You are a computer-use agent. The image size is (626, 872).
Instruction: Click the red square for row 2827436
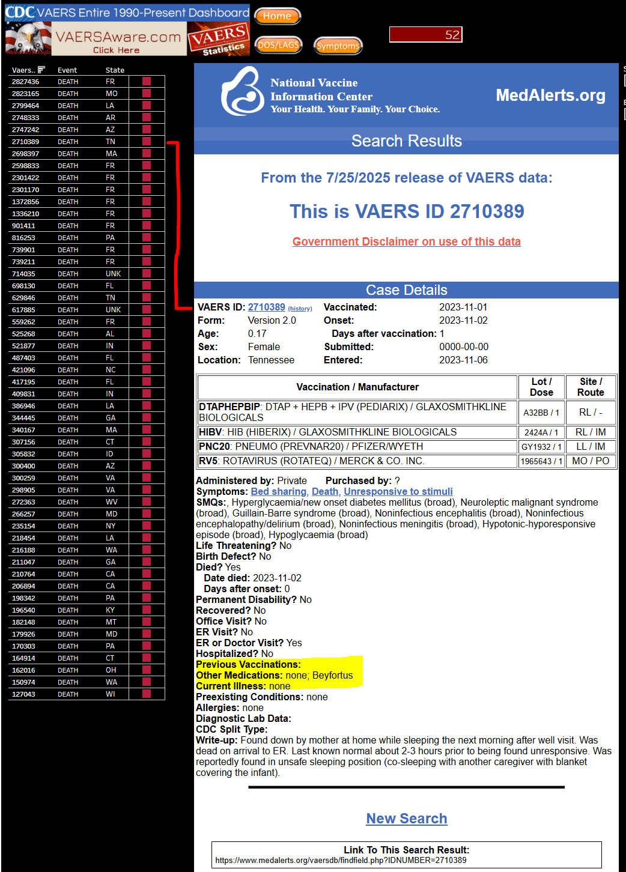click(x=147, y=81)
